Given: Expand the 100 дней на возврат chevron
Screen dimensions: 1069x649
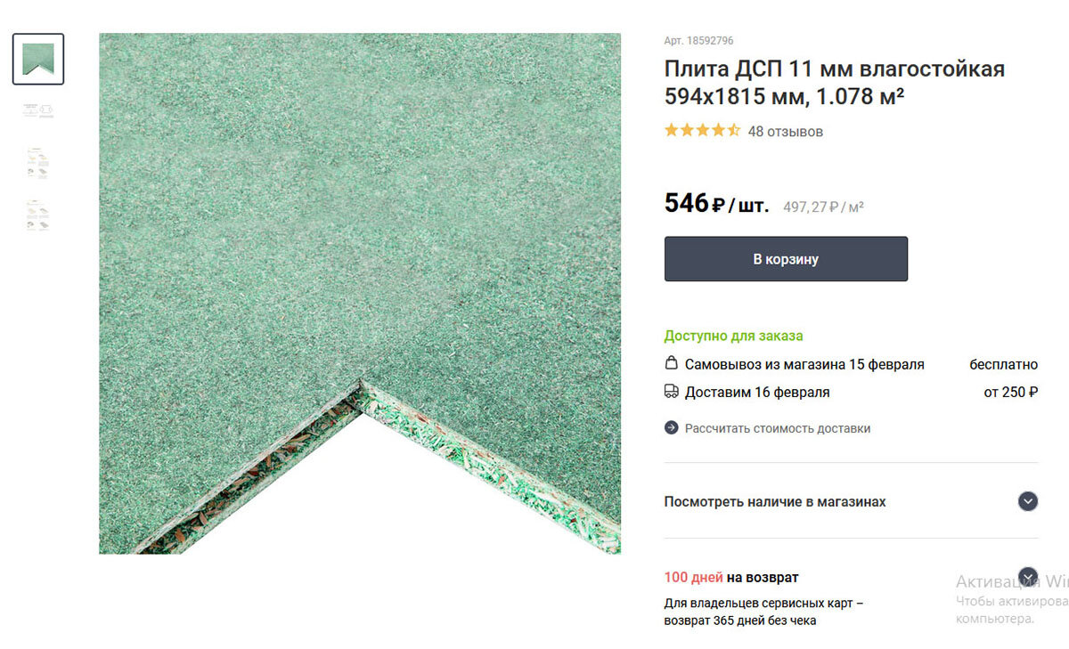Looking at the screenshot, I should [x=1028, y=576].
